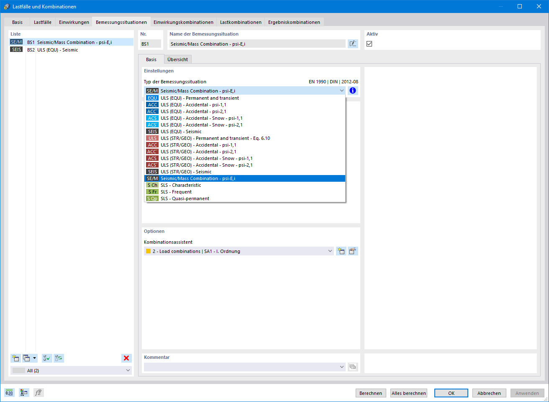
Task: Create a new design situation in Liste
Action: 15,358
